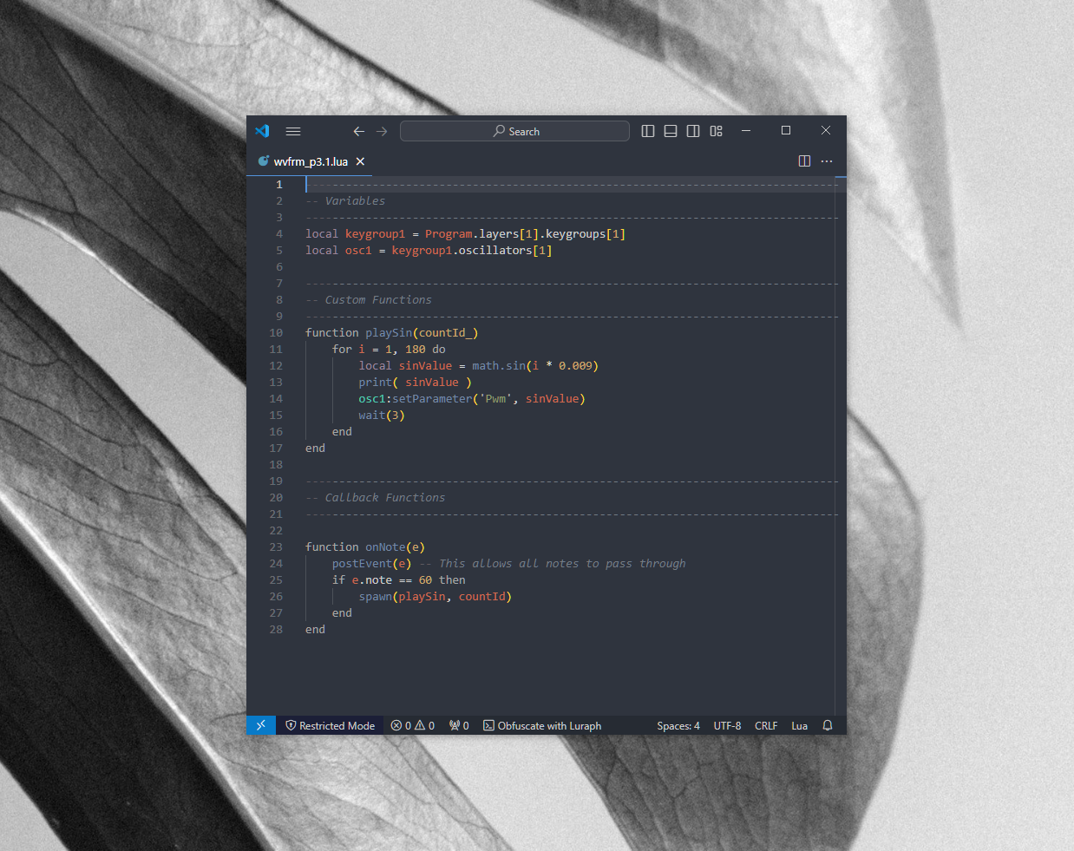Open the remote connection indicator
The width and height of the screenshot is (1074, 851).
coord(260,725)
